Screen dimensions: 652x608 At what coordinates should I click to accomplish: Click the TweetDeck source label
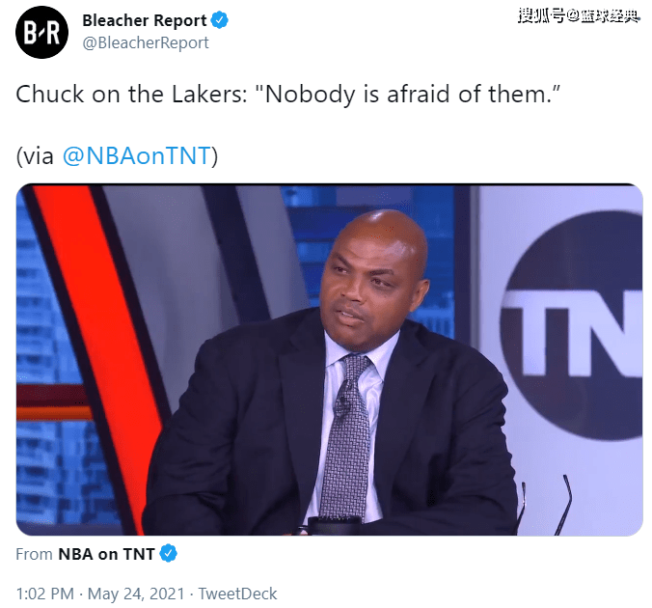pos(237,594)
